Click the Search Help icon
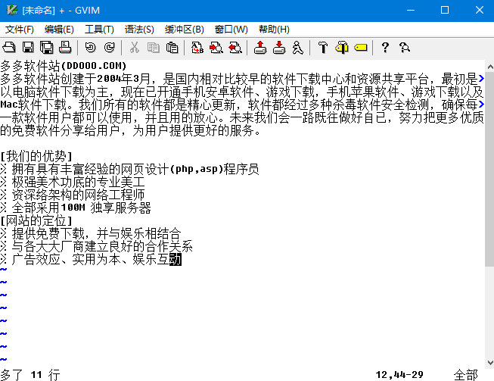Image resolution: width=494 pixels, height=381 pixels. (405, 48)
